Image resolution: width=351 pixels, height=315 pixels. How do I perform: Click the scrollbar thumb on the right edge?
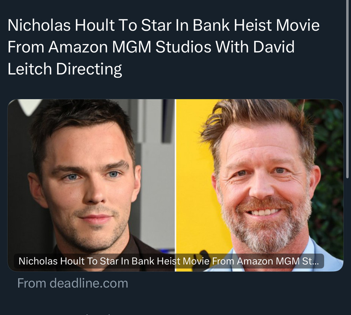coord(347,89)
